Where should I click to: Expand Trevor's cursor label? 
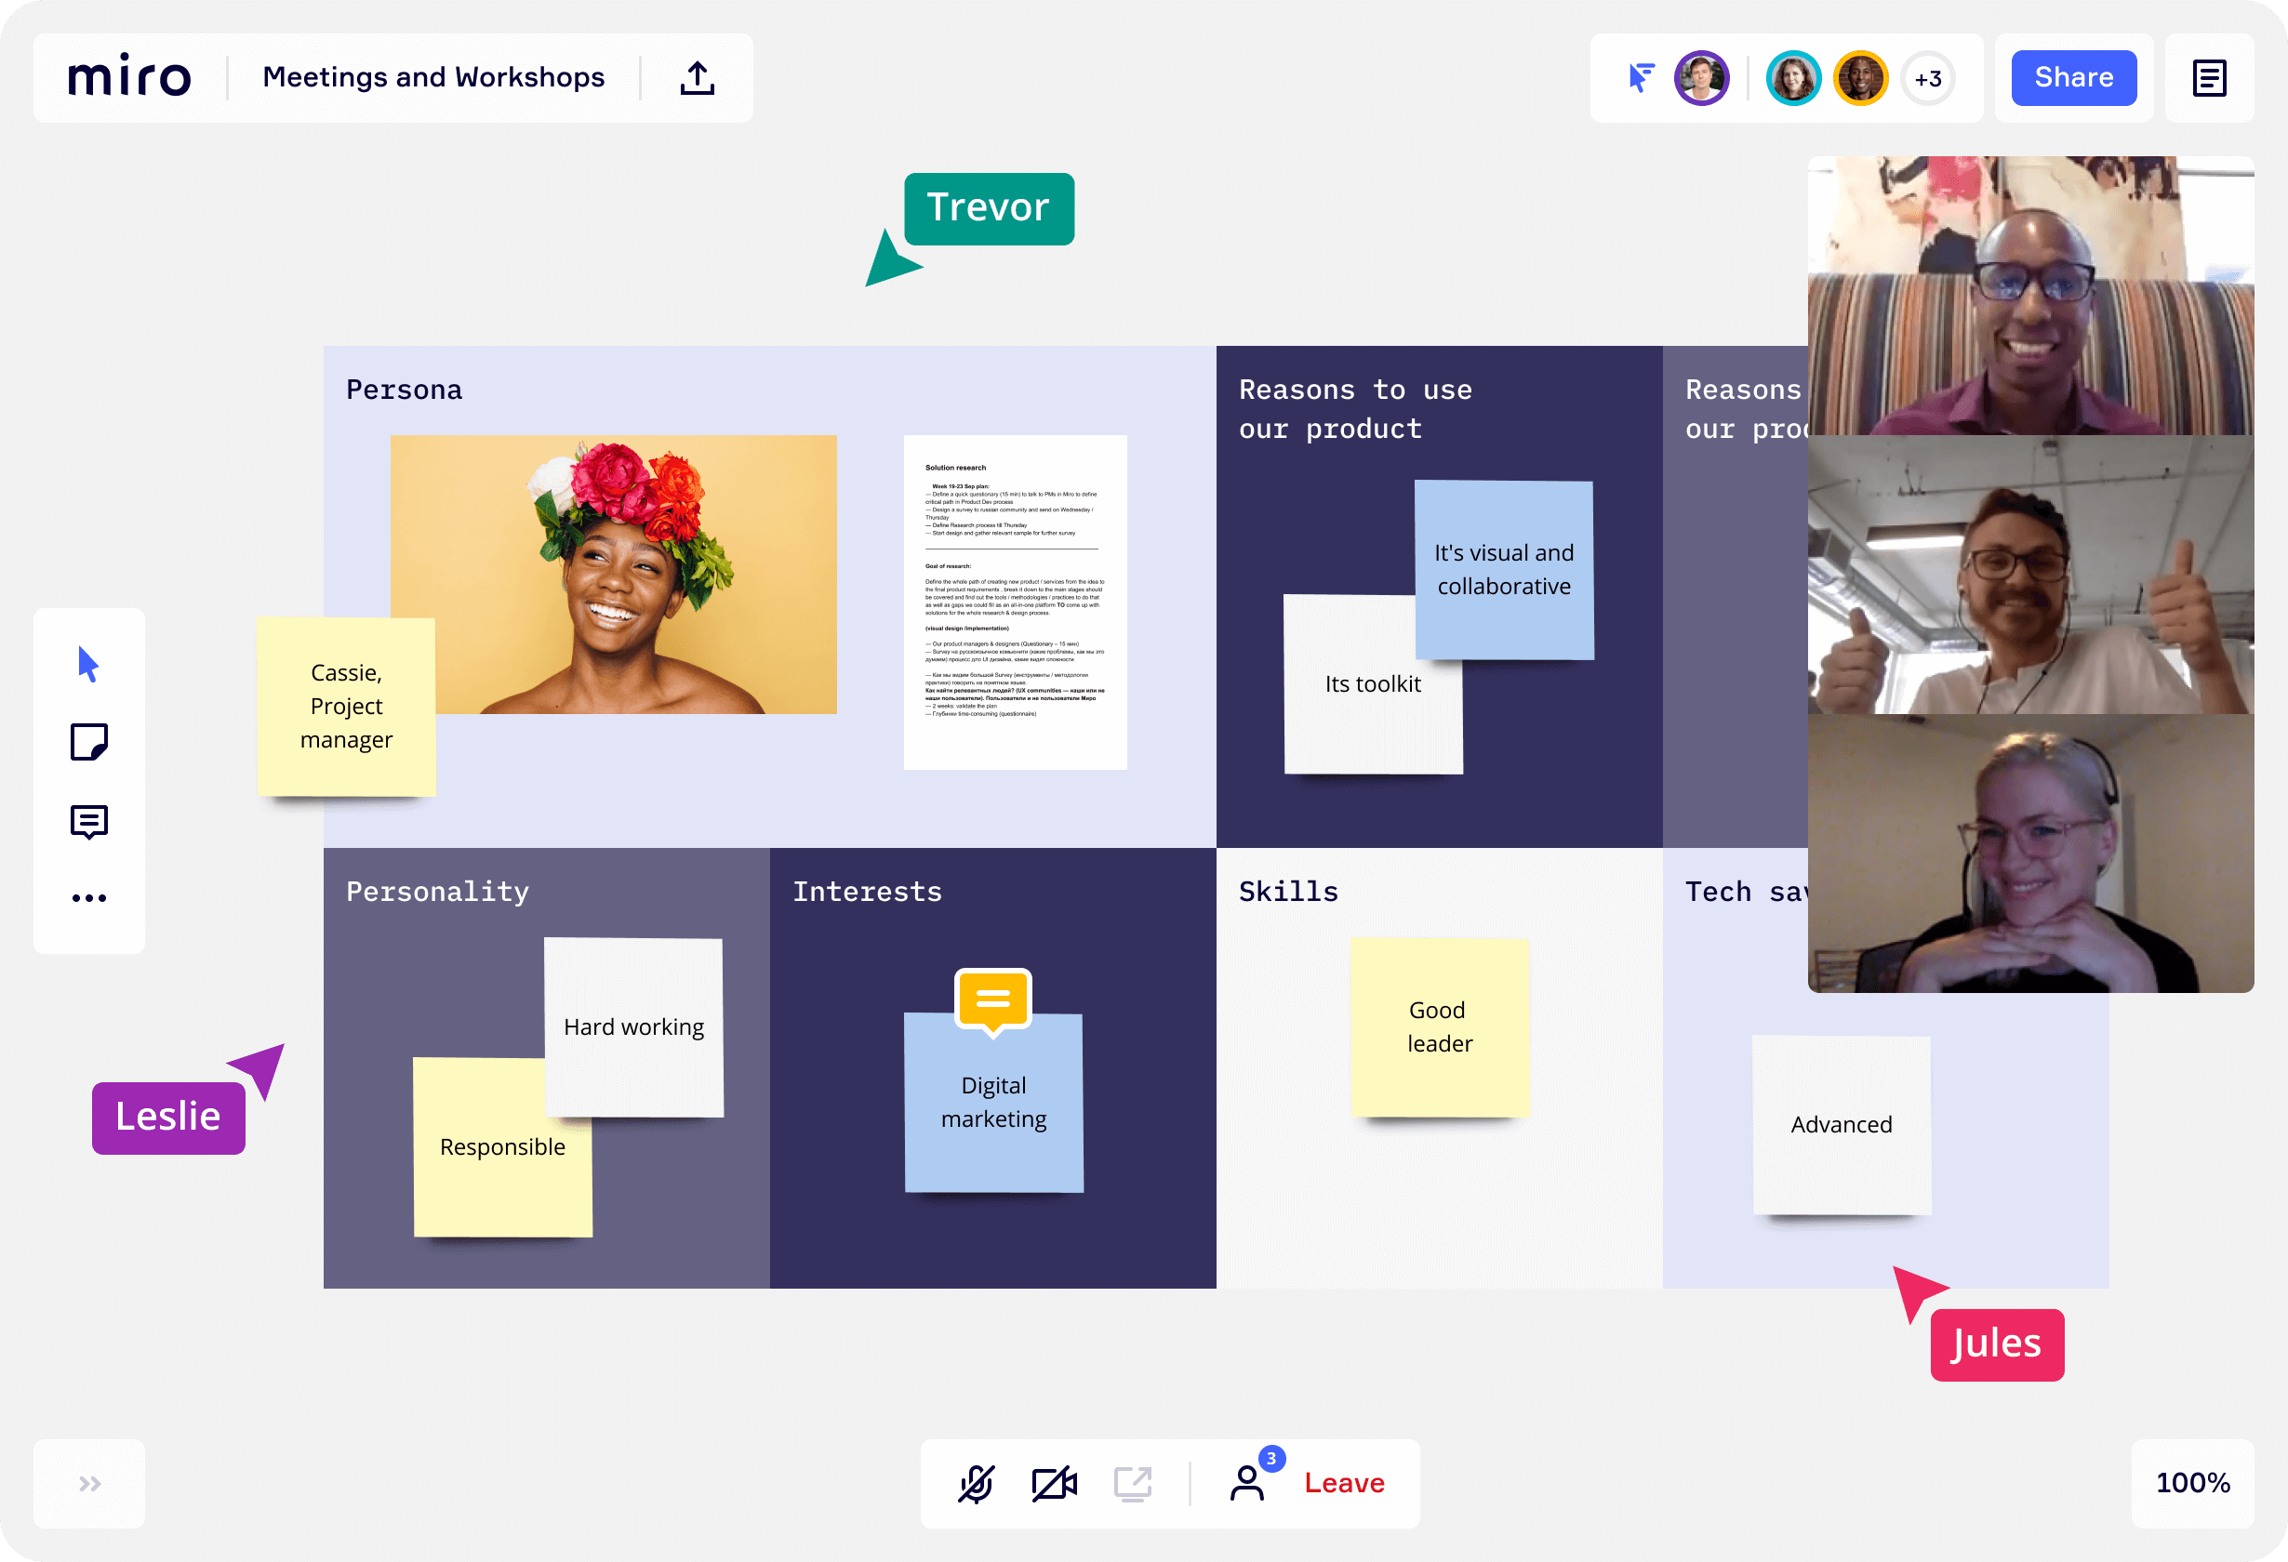pyautogui.click(x=984, y=208)
